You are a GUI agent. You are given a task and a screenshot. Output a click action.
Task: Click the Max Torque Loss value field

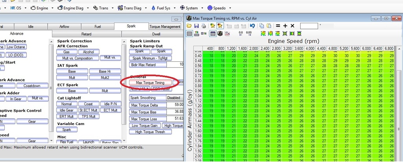point(175,119)
